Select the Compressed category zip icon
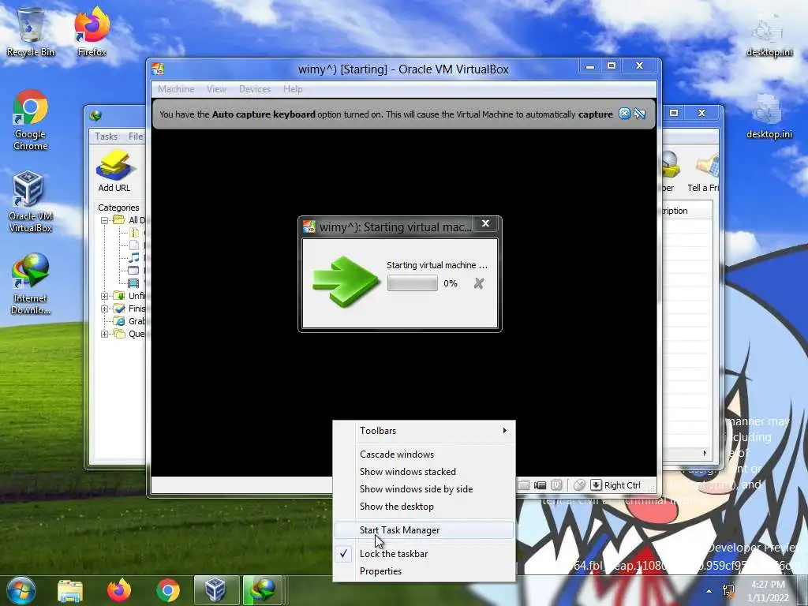The image size is (808, 606). tap(133, 233)
